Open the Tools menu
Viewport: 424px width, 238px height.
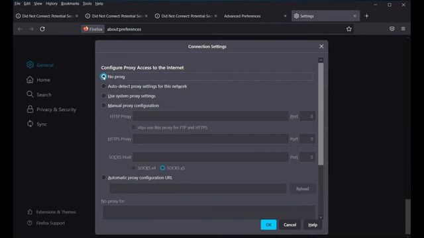click(87, 3)
